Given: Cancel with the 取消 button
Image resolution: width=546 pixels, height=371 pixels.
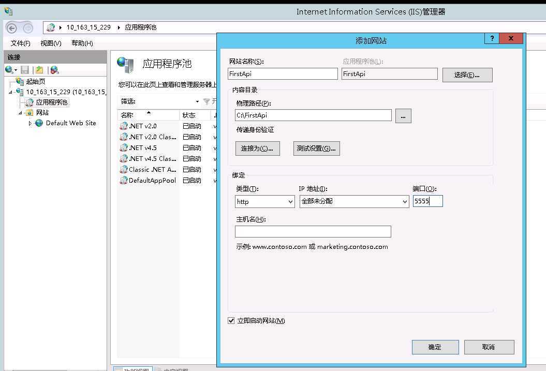Looking at the screenshot, I should 489,347.
